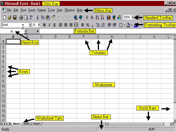This screenshot has width=176, height=132.
Task: Switch to the Sheet2 tab
Action: click(27, 124)
